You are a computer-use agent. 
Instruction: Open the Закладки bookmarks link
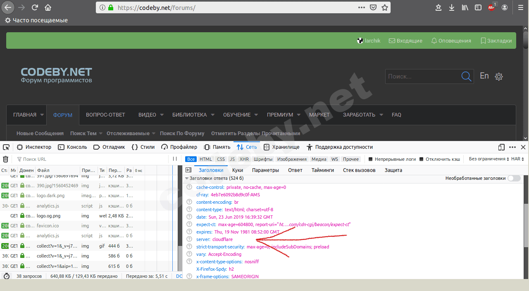pos(496,41)
